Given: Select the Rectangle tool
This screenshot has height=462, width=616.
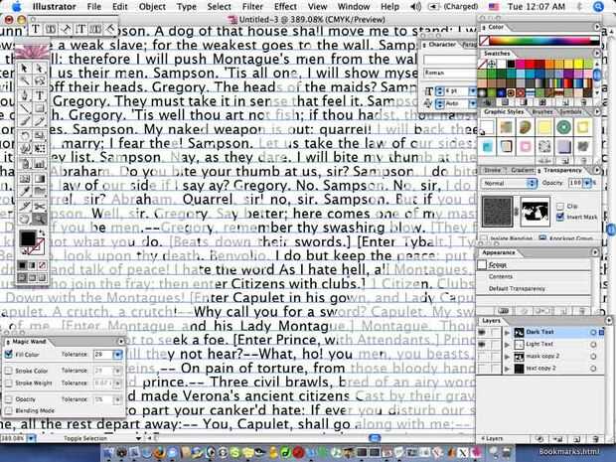Looking at the screenshot, I should [x=40, y=108].
